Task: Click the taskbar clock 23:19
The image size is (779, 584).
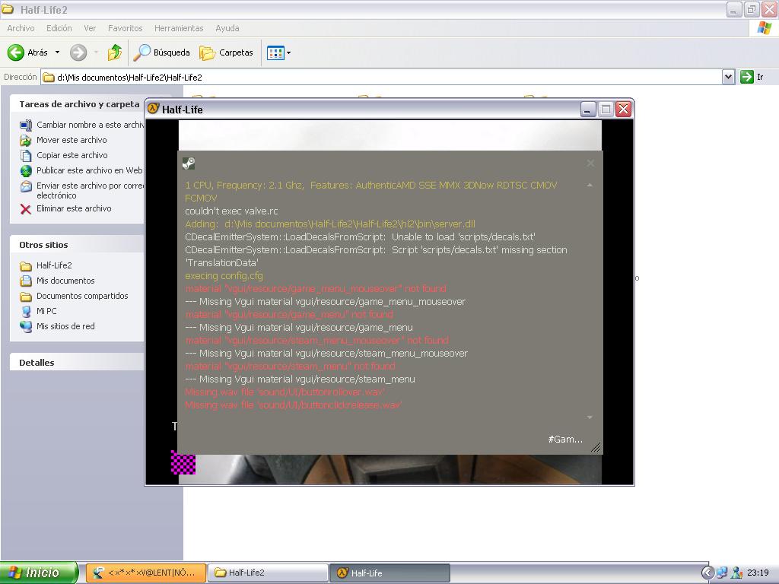Action: click(758, 573)
